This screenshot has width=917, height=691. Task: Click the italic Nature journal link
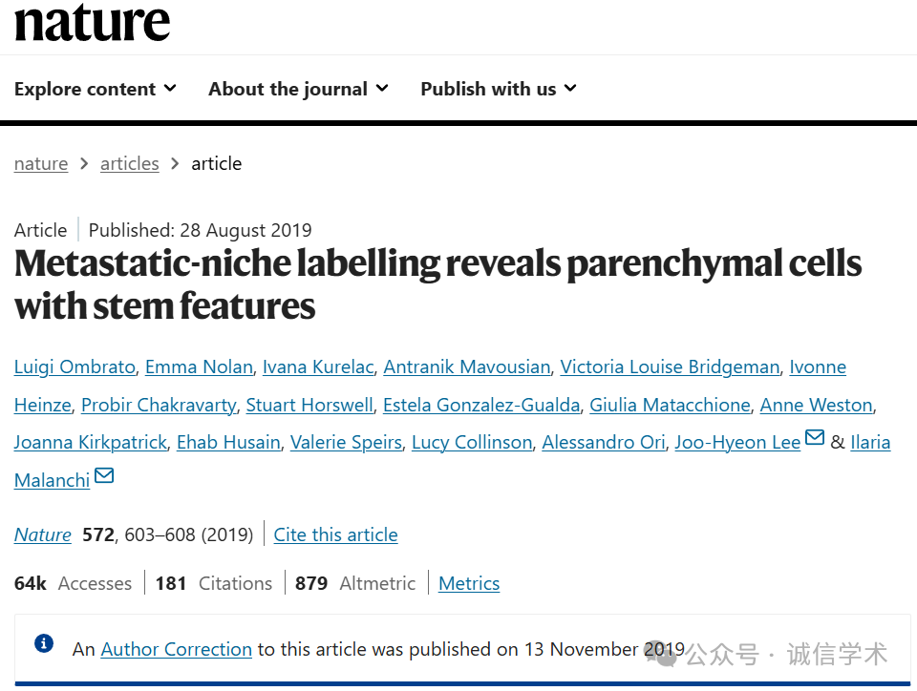click(43, 534)
